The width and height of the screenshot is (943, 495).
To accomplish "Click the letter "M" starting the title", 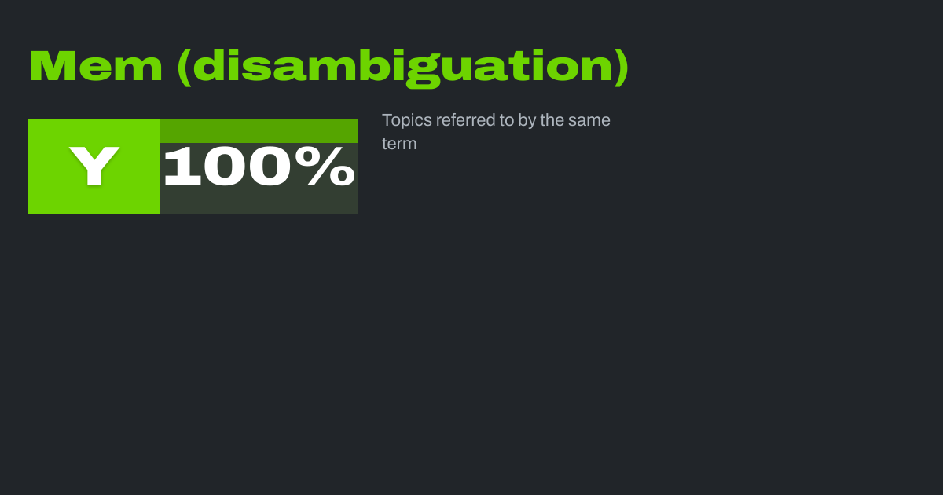I will (50, 67).
